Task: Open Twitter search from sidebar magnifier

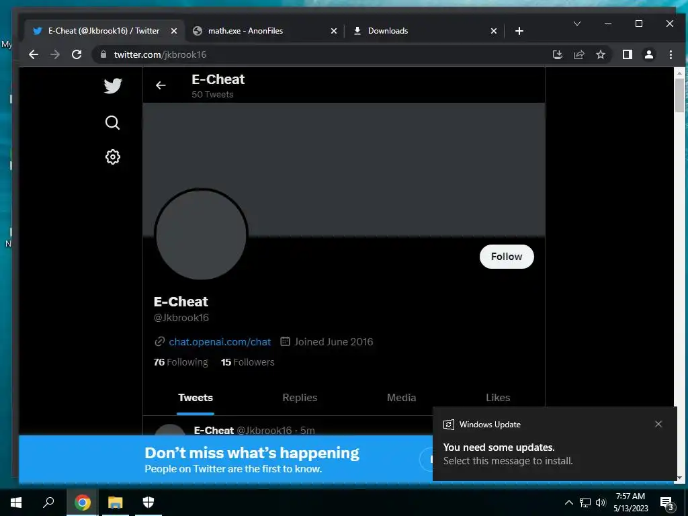Action: pyautogui.click(x=113, y=122)
